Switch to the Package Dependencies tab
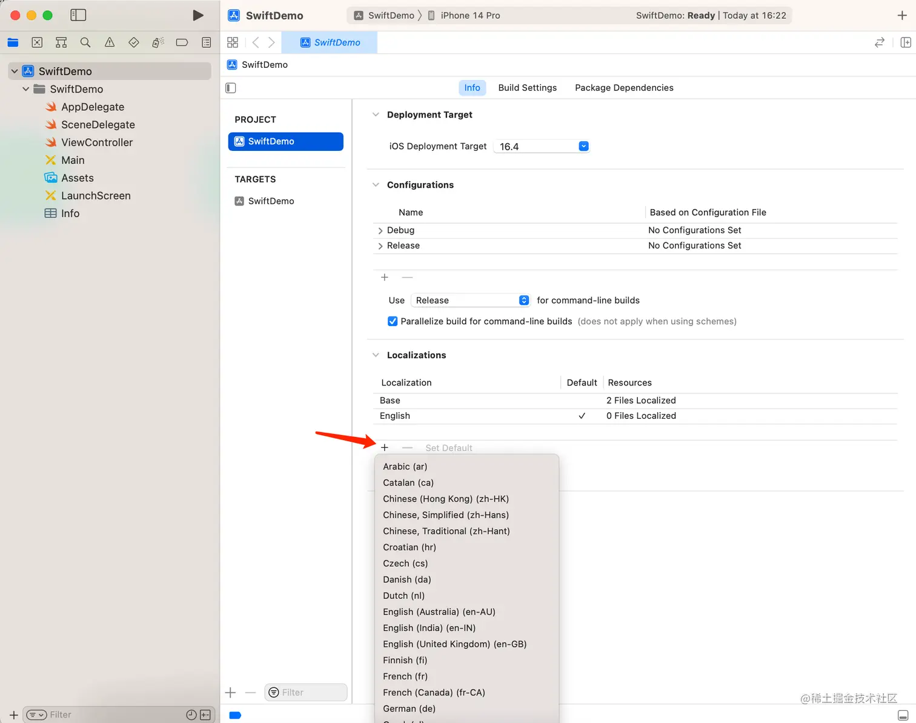 pos(624,88)
